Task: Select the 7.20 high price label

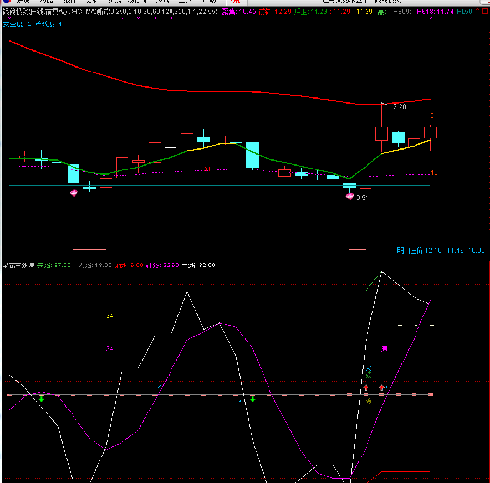Action: 399,107
